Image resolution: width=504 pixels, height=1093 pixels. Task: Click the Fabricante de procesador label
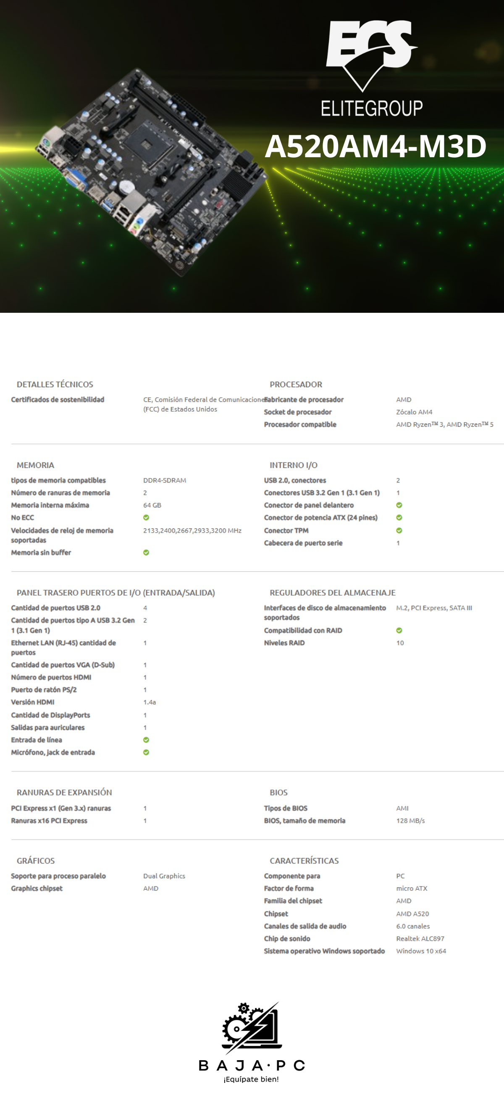point(304,400)
